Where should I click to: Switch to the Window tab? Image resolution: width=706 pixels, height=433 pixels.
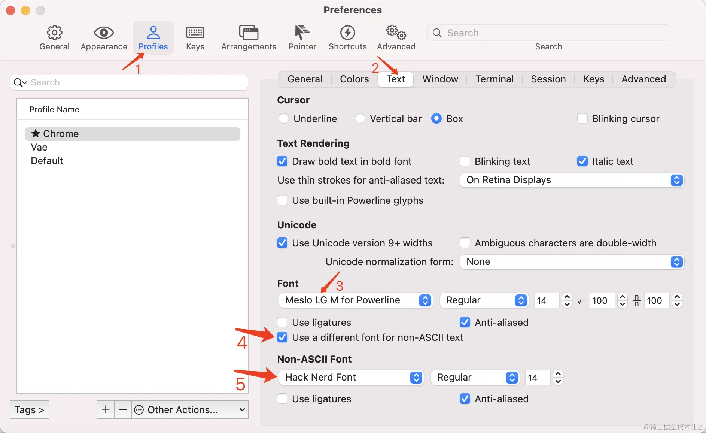pyautogui.click(x=440, y=79)
